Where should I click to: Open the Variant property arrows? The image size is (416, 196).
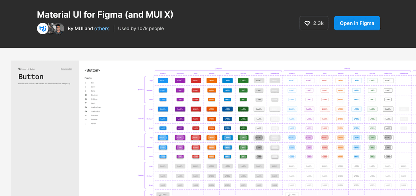click(86, 123)
